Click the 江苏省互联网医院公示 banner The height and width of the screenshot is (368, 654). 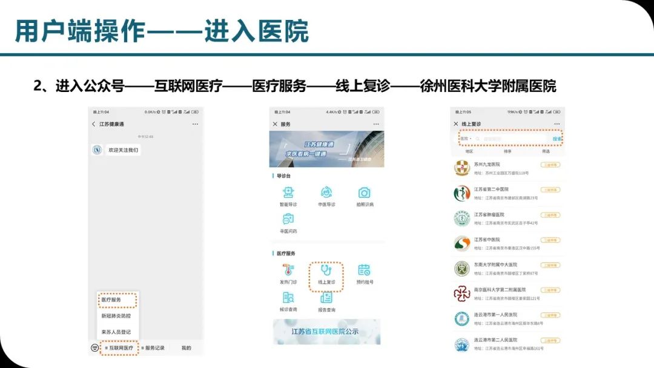326,331
